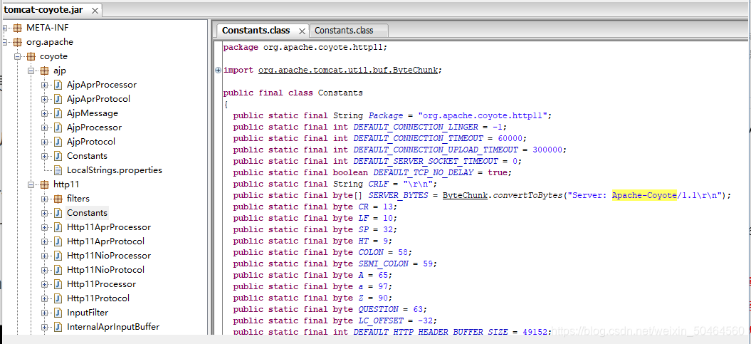Image resolution: width=751 pixels, height=344 pixels.
Task: Select LocalStrings.properties in the tree
Action: tap(115, 170)
